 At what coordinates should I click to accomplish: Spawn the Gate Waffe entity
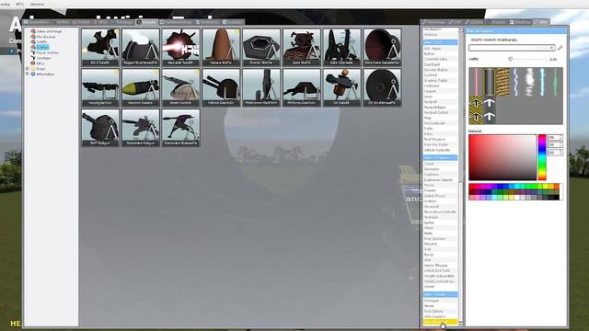click(x=302, y=47)
